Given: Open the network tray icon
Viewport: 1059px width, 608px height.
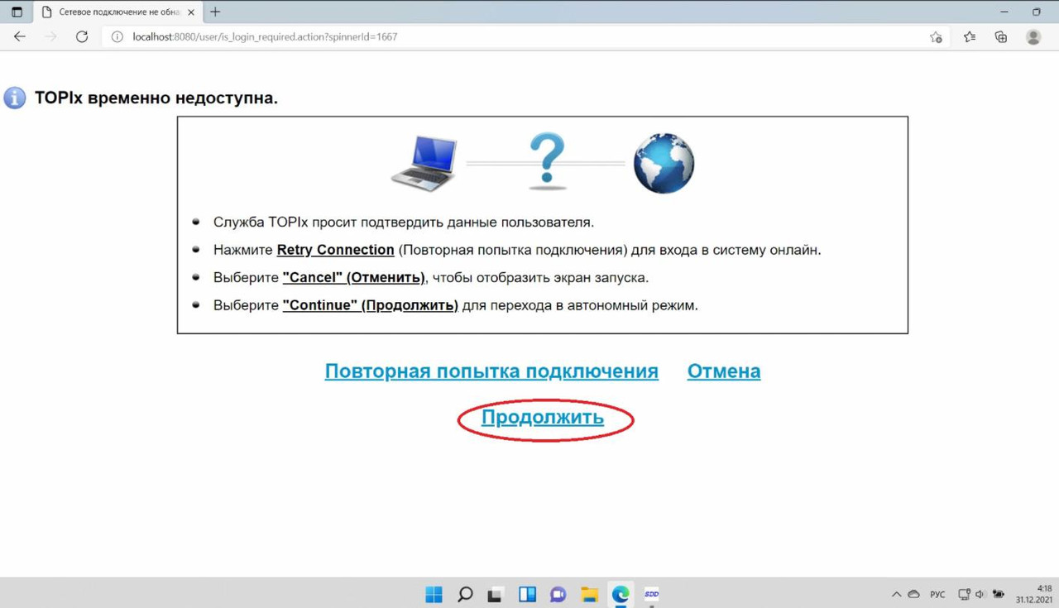Looking at the screenshot, I should pos(964,594).
